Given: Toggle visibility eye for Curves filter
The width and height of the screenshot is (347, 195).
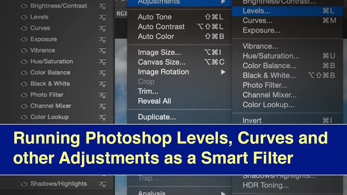Looking at the screenshot, I should pos(24,28).
